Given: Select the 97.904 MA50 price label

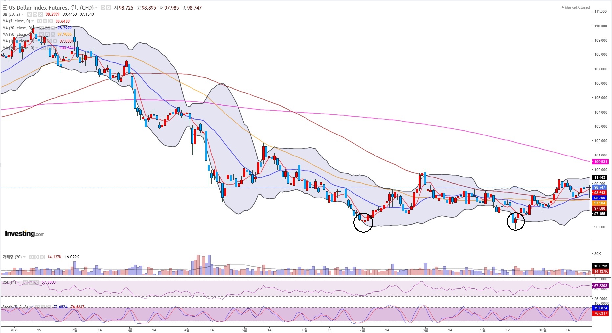Looking at the screenshot, I should click(600, 203).
